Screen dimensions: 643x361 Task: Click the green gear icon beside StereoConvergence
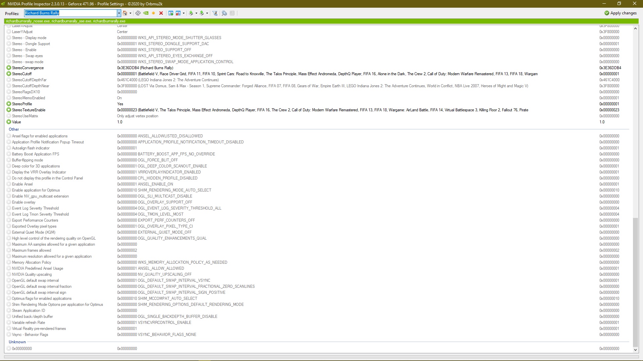(9, 68)
